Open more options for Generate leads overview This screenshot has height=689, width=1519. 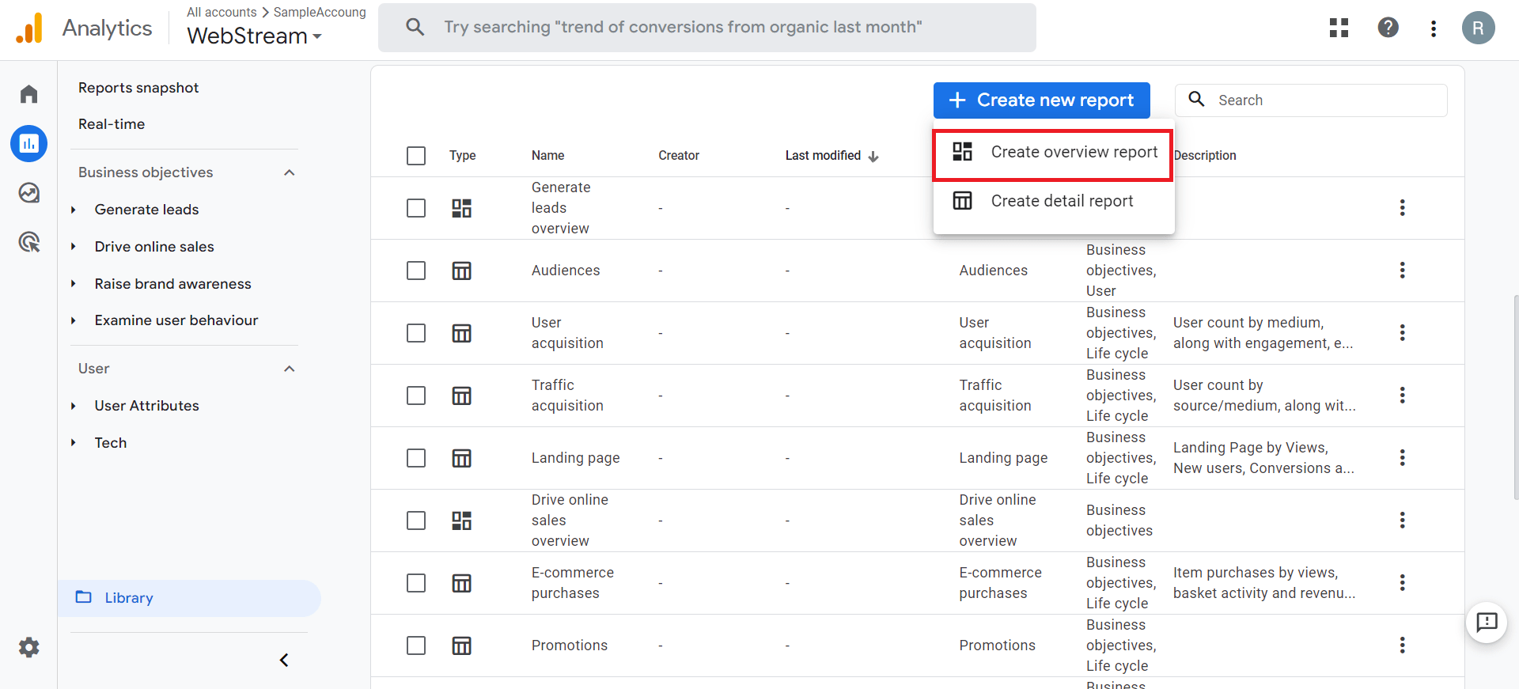click(1402, 208)
